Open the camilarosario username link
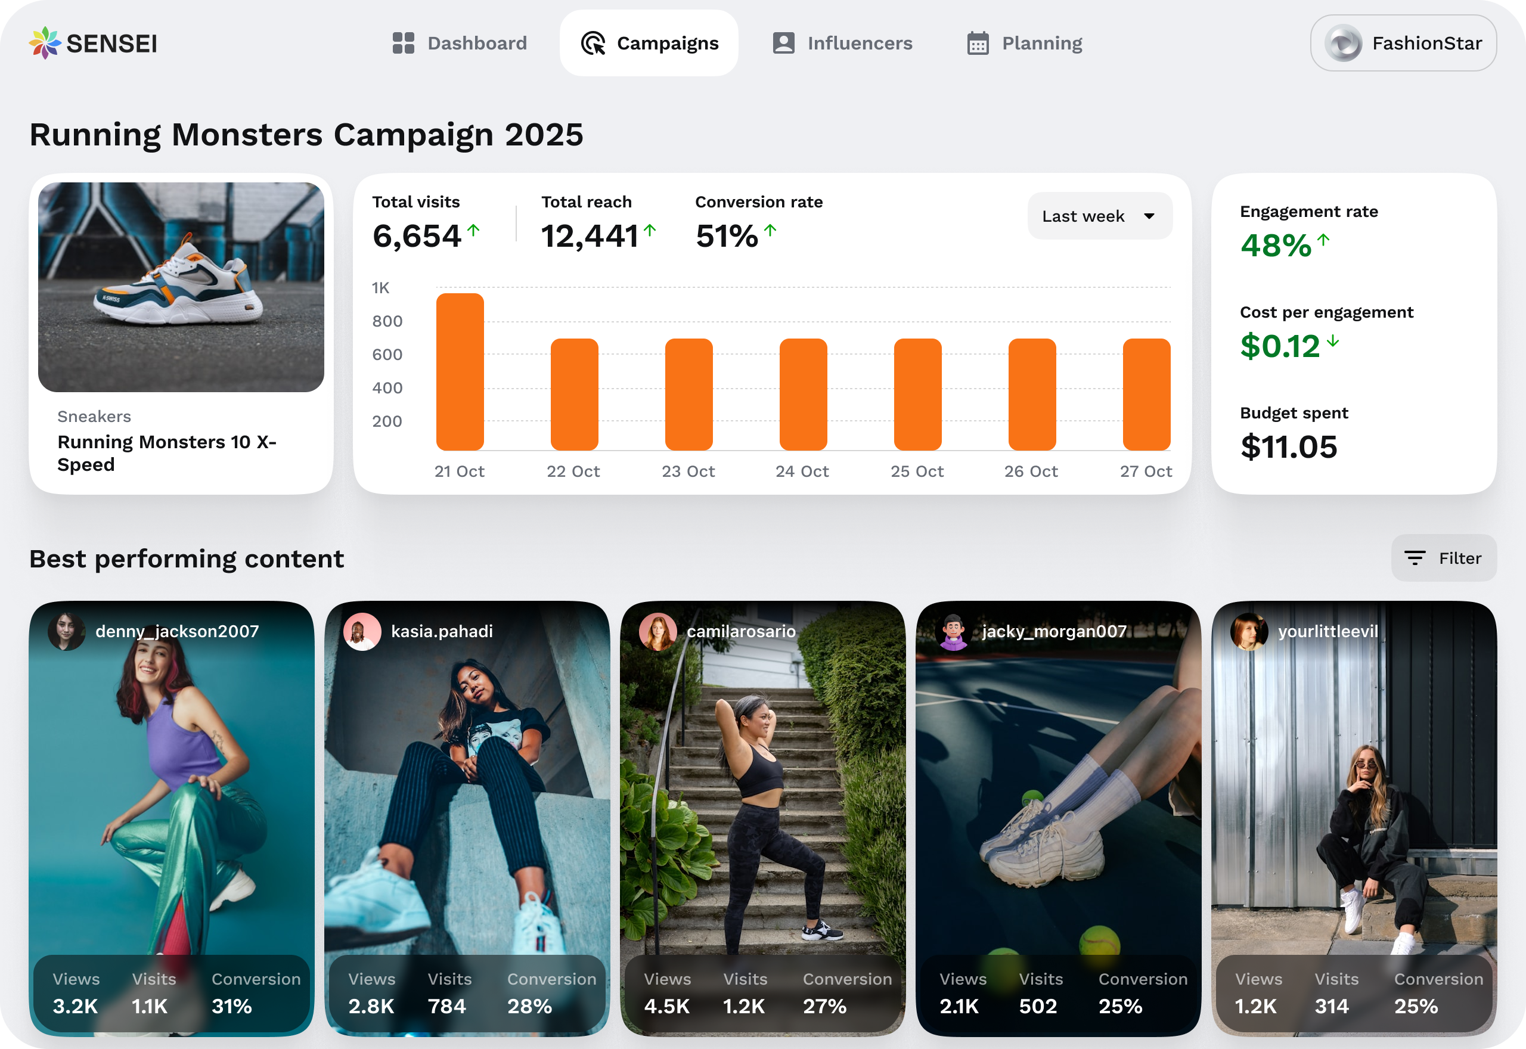This screenshot has height=1049, width=1526. 741,631
